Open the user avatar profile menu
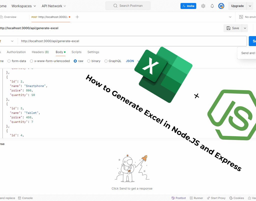Screen dimensions: 256x201 pyautogui.click(x=221, y=6)
